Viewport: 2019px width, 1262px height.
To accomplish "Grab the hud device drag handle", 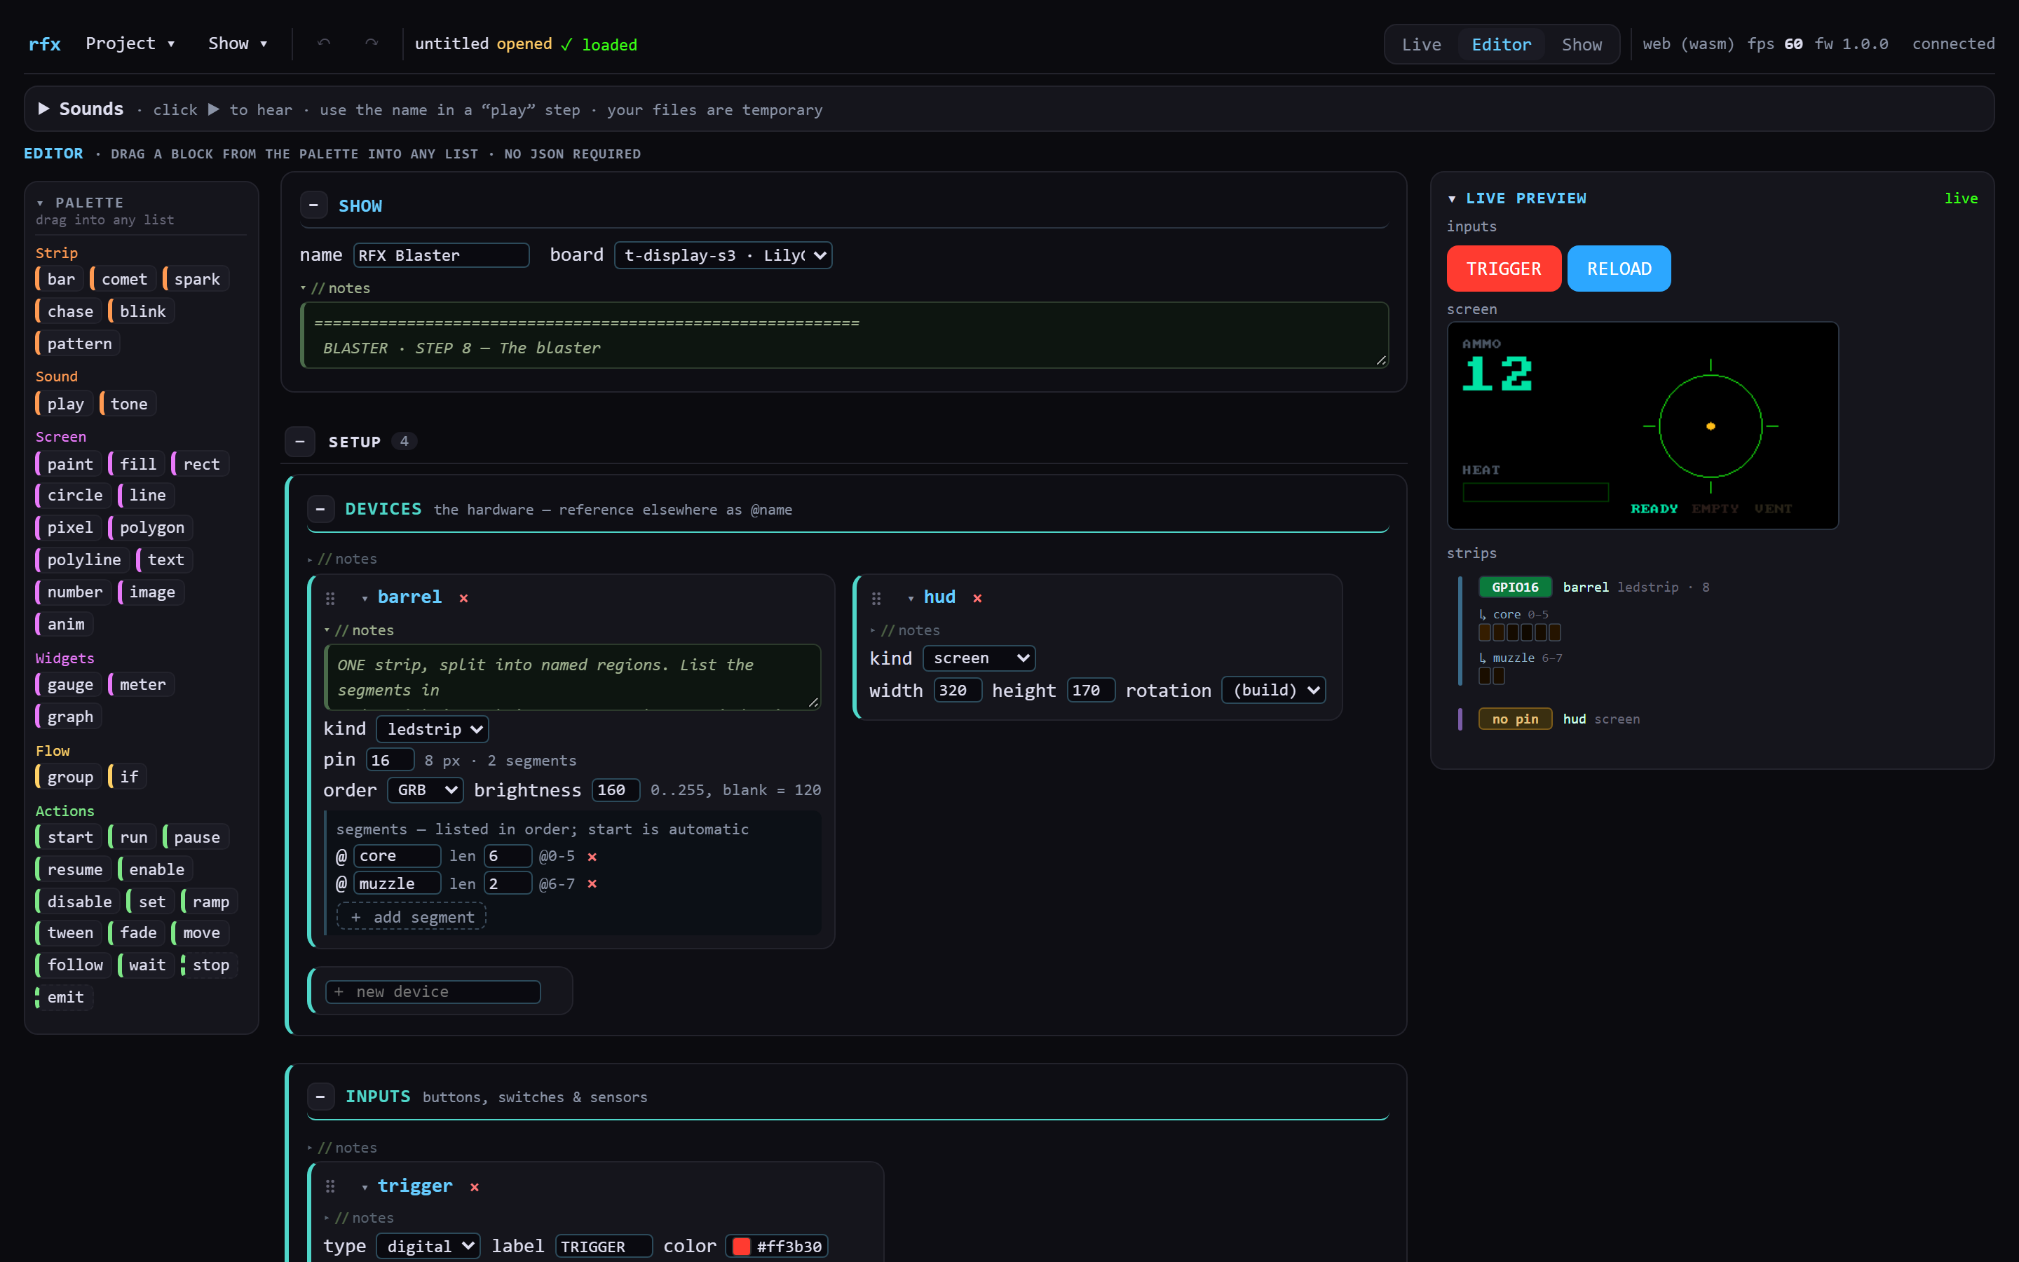I will coord(876,599).
